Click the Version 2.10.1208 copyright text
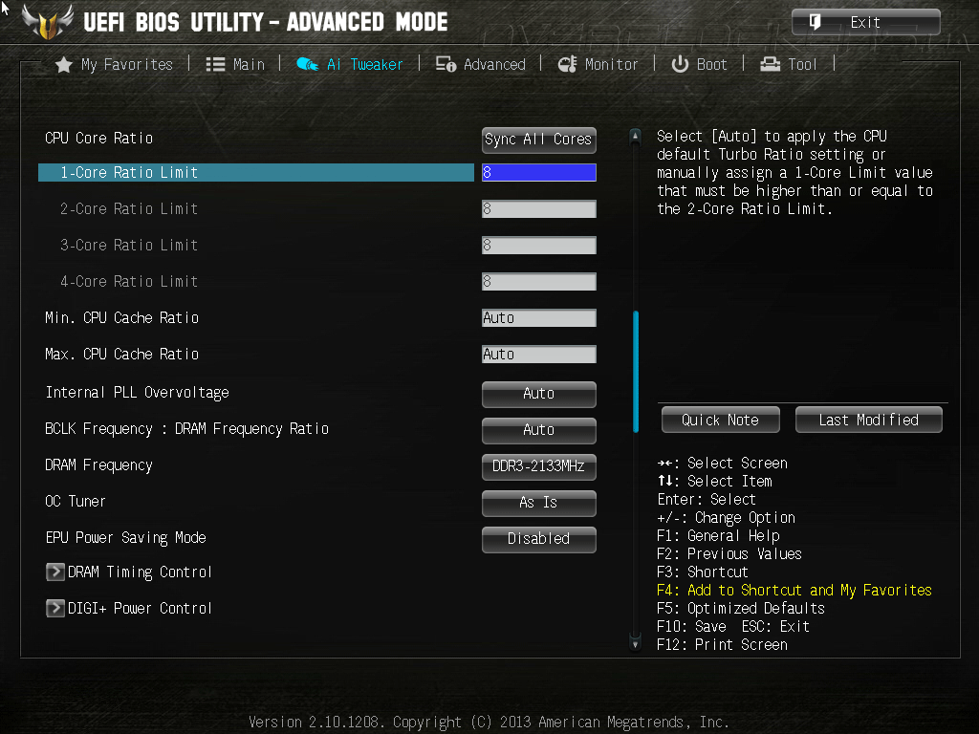This screenshot has width=979, height=734. 489,723
